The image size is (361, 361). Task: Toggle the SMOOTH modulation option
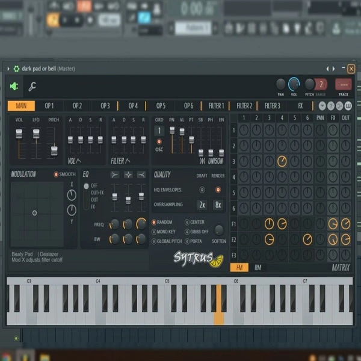[x=56, y=174]
